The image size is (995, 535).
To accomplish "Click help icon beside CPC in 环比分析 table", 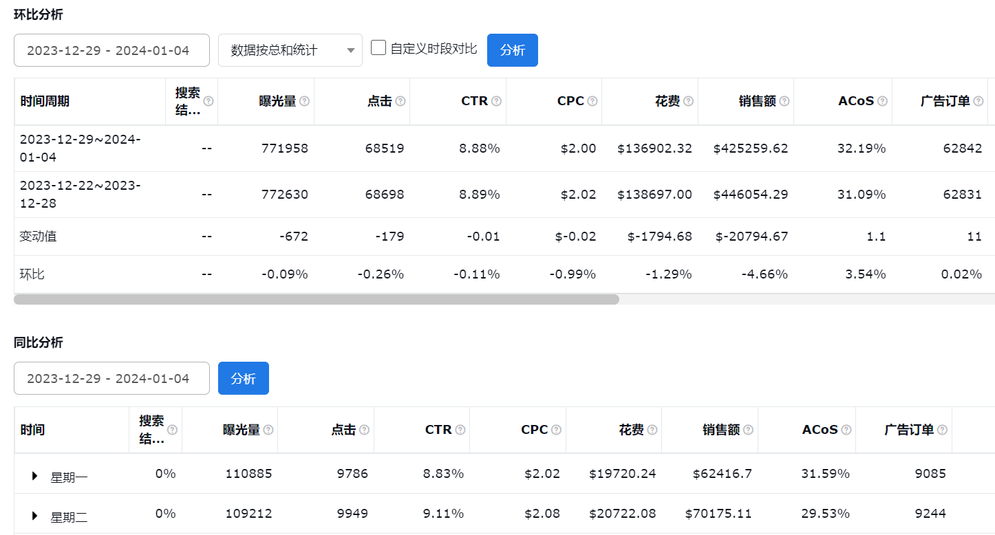I will [x=592, y=101].
